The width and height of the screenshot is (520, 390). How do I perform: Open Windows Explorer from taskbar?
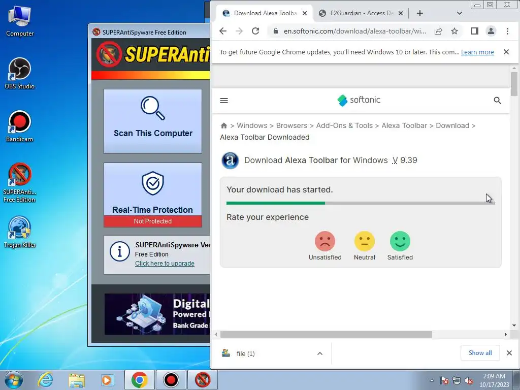77,380
